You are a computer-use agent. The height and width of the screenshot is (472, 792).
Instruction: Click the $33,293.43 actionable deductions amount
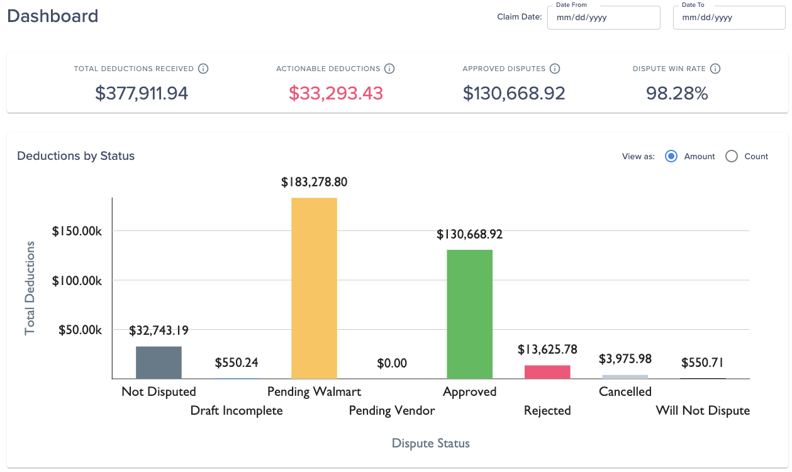pos(336,93)
